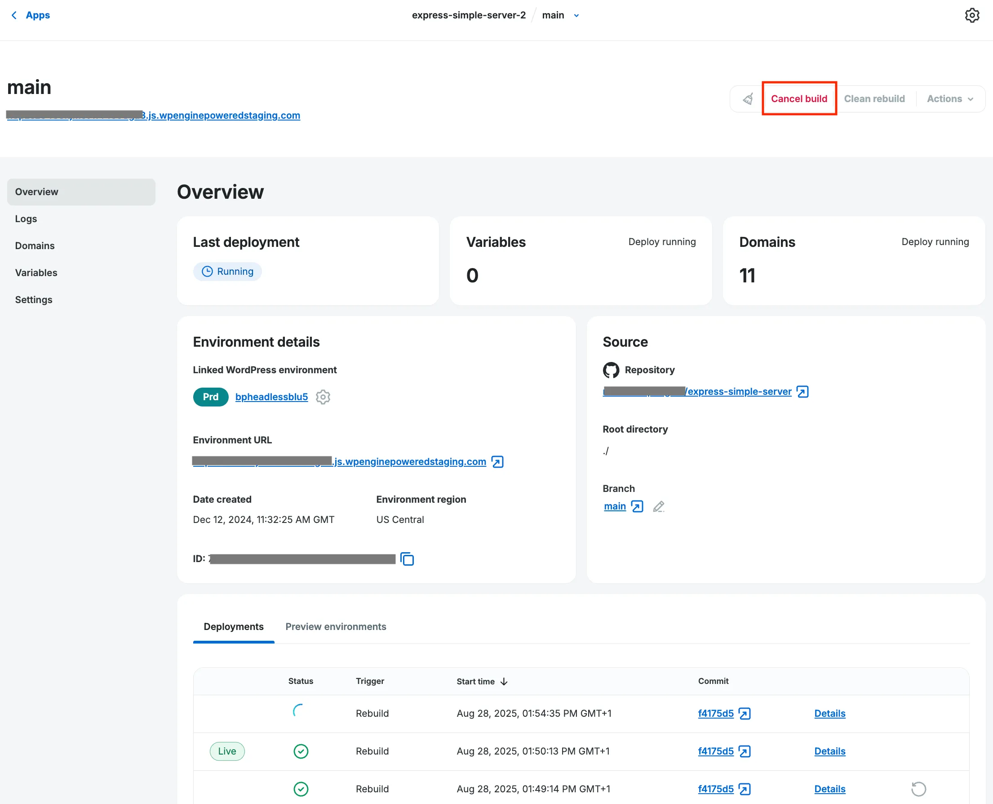Copy the environment ID with the copy icon
The image size is (993, 804).
click(x=407, y=559)
